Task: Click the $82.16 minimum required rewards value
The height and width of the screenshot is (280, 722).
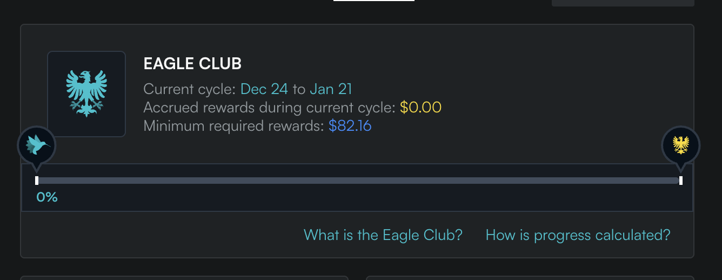Action: [350, 126]
